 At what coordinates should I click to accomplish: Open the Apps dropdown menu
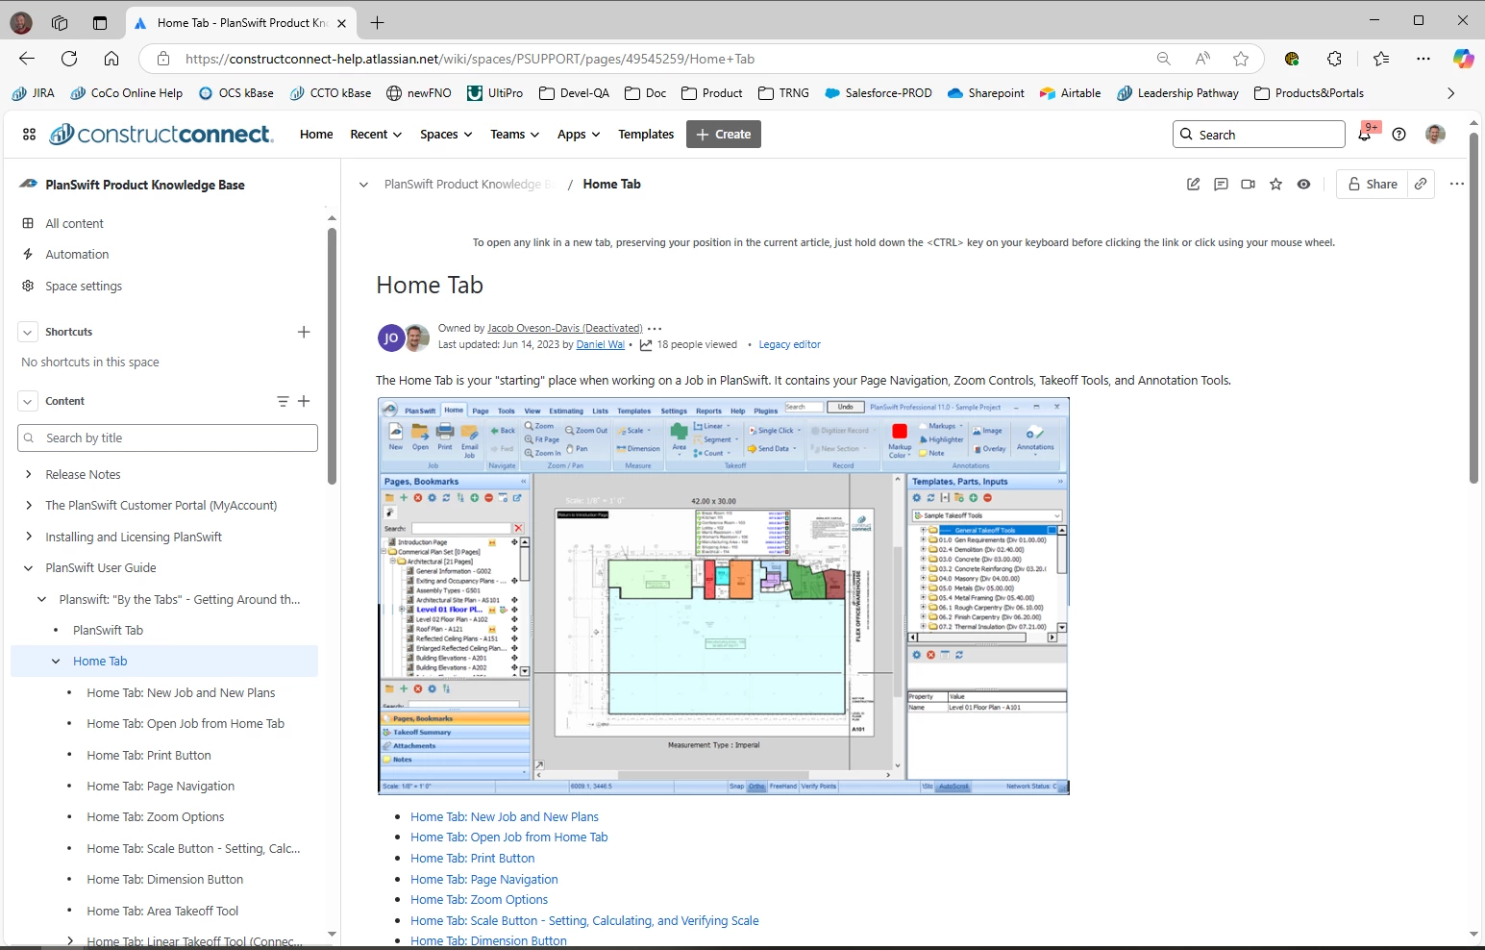point(579,135)
